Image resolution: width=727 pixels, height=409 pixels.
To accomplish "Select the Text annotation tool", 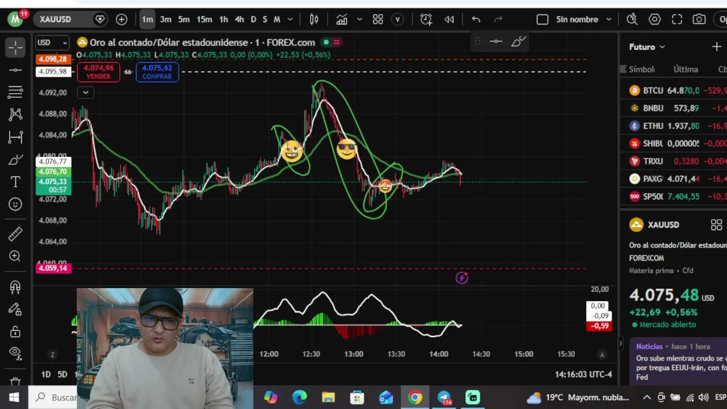I will [x=15, y=182].
